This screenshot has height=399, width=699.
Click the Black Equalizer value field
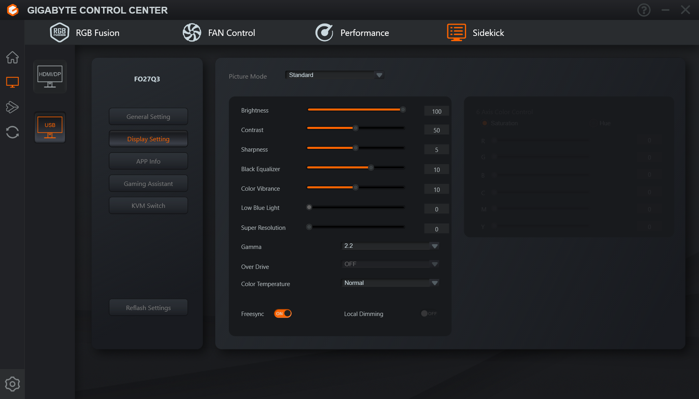(437, 170)
